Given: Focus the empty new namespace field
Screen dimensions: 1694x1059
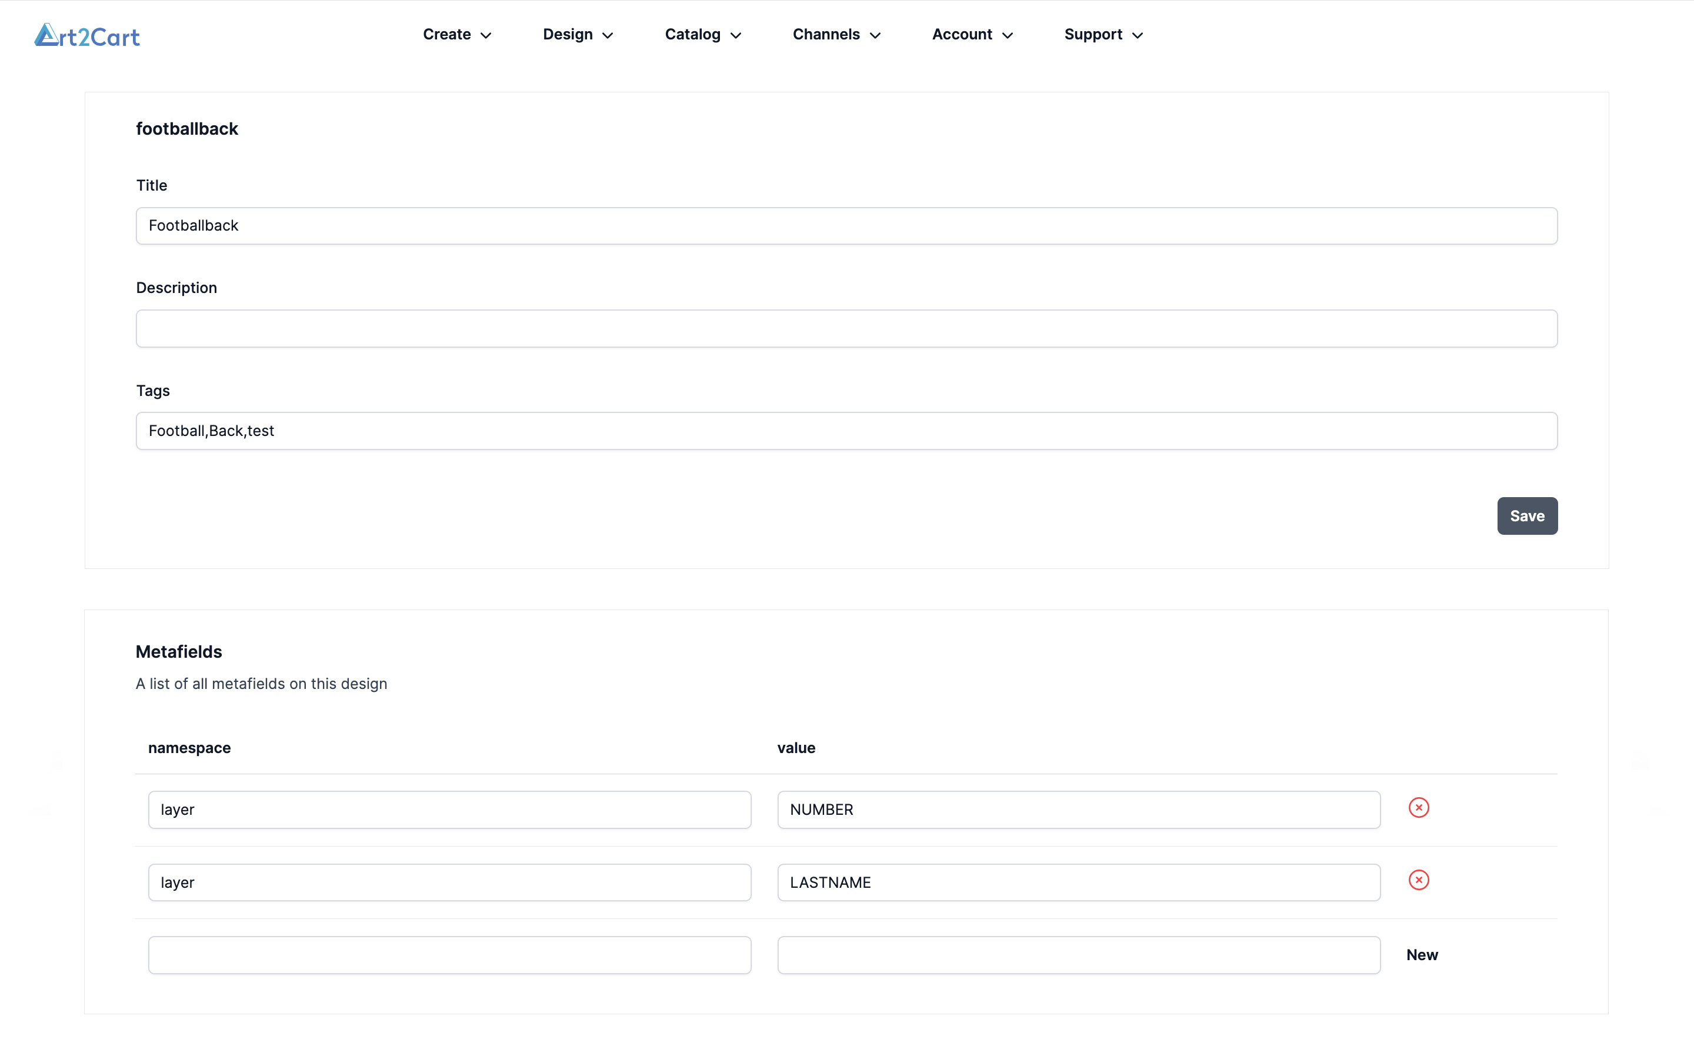Looking at the screenshot, I should coord(449,955).
